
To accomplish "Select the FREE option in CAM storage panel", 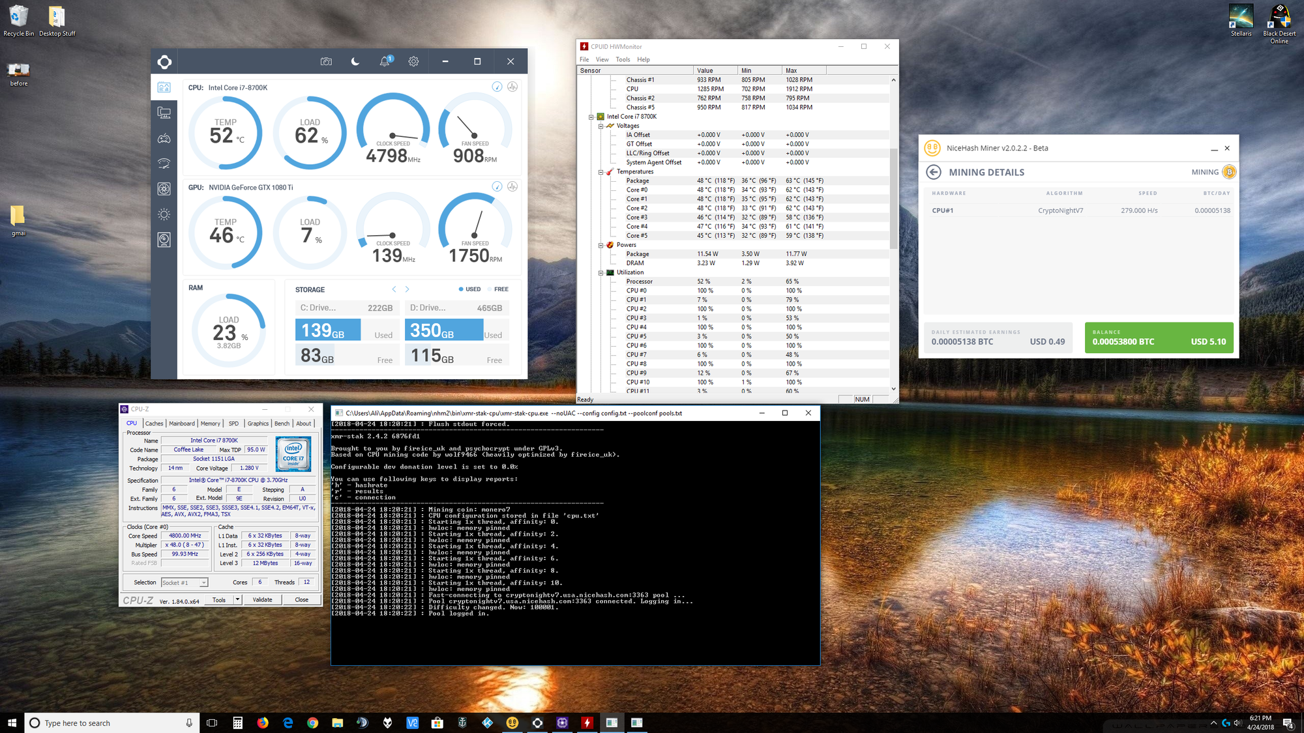I will click(x=496, y=289).
